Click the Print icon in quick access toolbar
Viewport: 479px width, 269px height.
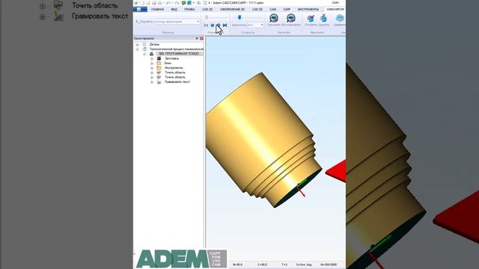click(159, 3)
